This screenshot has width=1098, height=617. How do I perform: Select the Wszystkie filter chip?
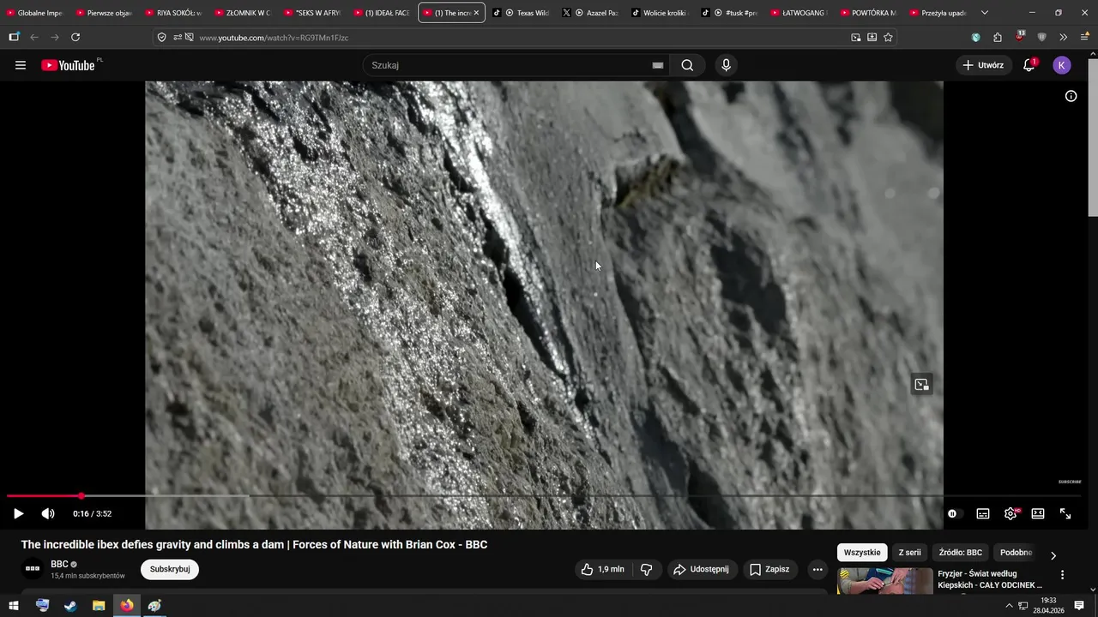click(x=862, y=553)
